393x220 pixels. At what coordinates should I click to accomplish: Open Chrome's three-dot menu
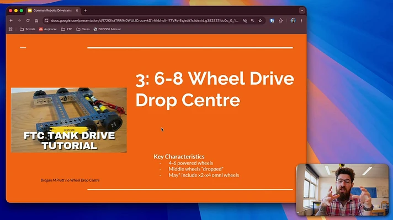[x=301, y=21]
